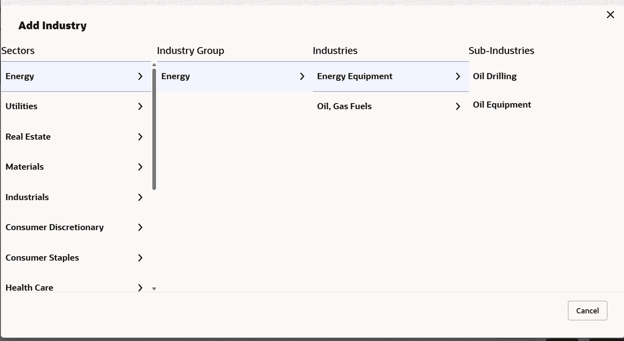This screenshot has width=624, height=341.
Task: Select the Oil Drilling sub-industry
Action: coord(494,76)
